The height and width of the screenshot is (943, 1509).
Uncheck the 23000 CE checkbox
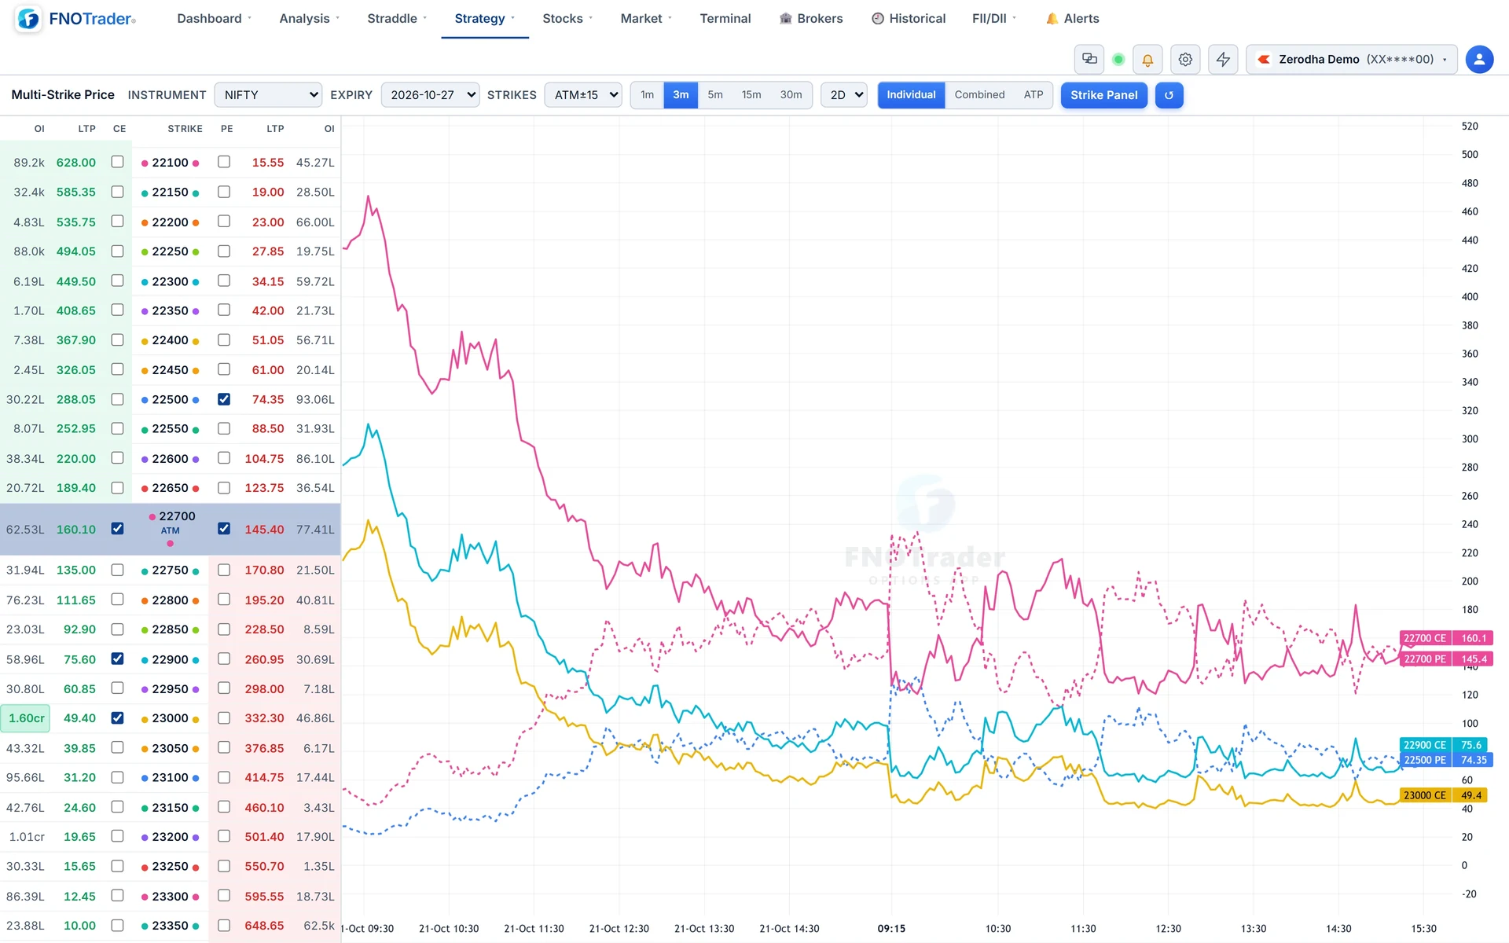point(117,717)
